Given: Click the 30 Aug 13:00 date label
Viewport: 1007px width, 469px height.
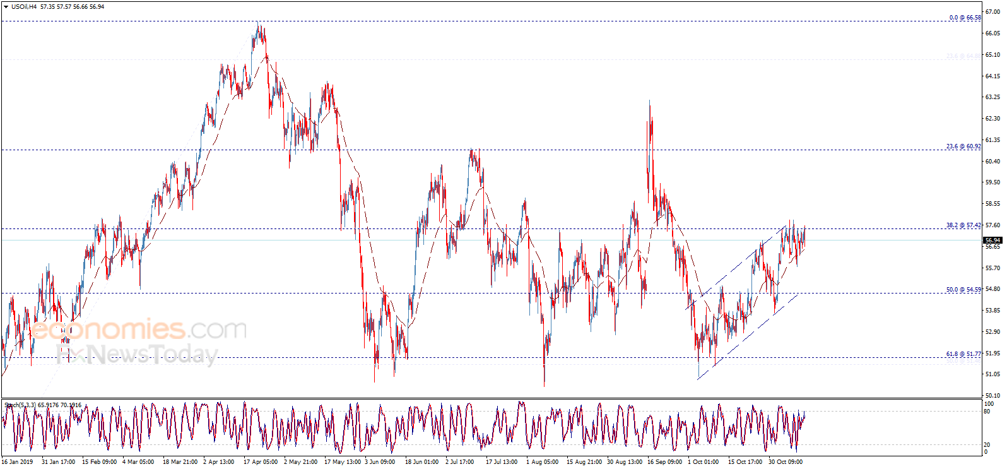Looking at the screenshot, I should coord(624,462).
